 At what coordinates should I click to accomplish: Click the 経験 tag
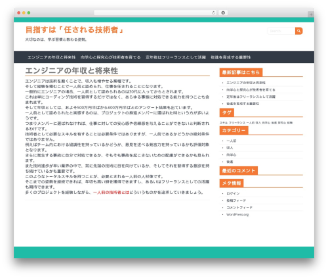point(290,123)
